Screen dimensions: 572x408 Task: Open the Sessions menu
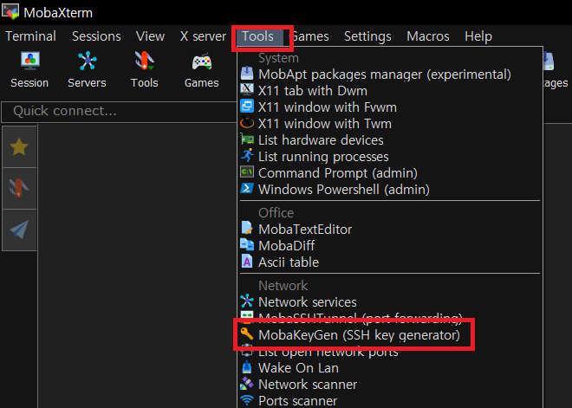96,36
